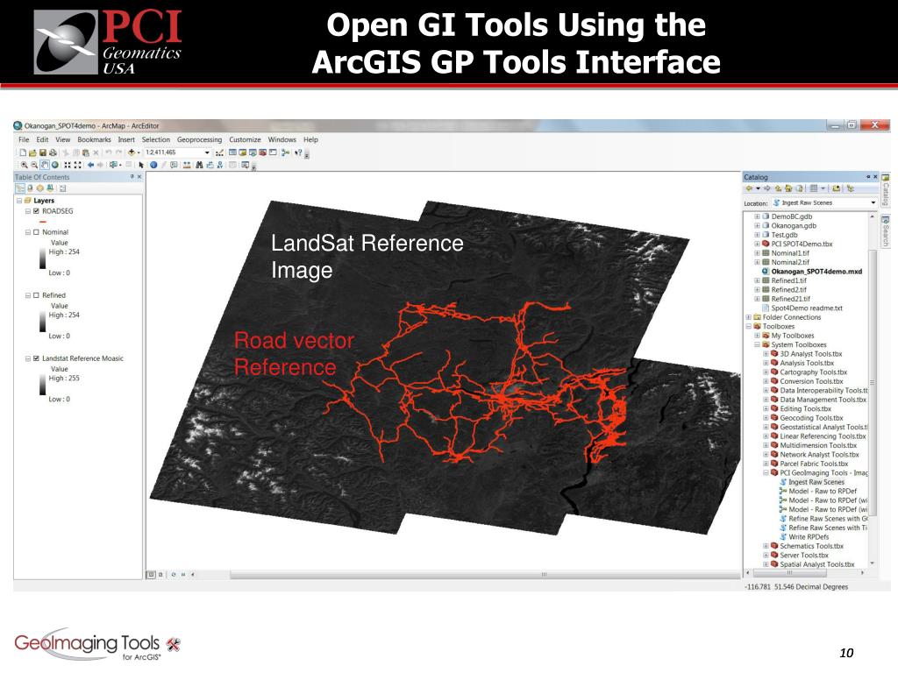
Task: Expand the 3D Analyst Tools toolbox
Action: point(766,354)
